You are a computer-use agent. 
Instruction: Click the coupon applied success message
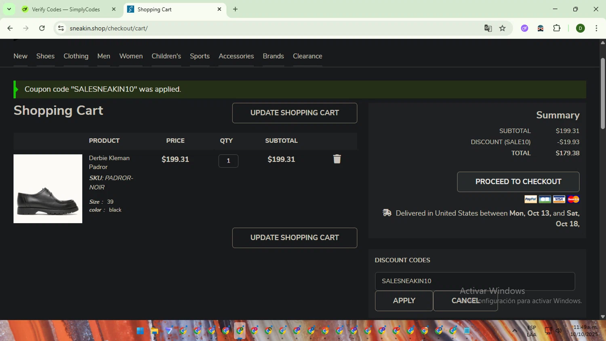point(300,89)
